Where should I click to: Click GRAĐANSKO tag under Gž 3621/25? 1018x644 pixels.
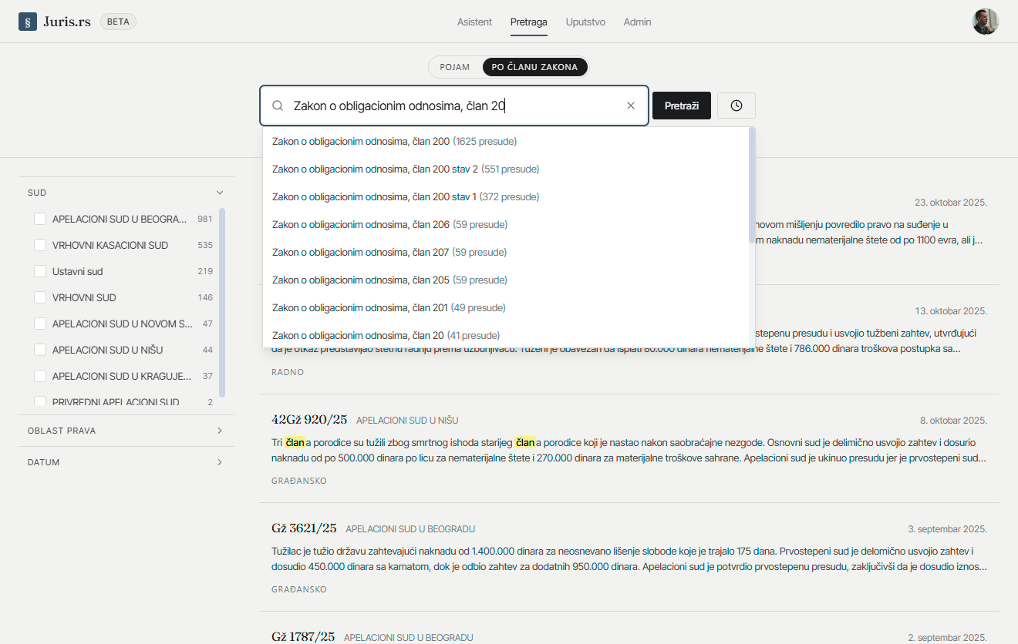tap(299, 589)
